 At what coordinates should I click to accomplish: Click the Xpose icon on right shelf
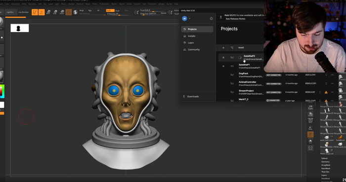point(310,148)
